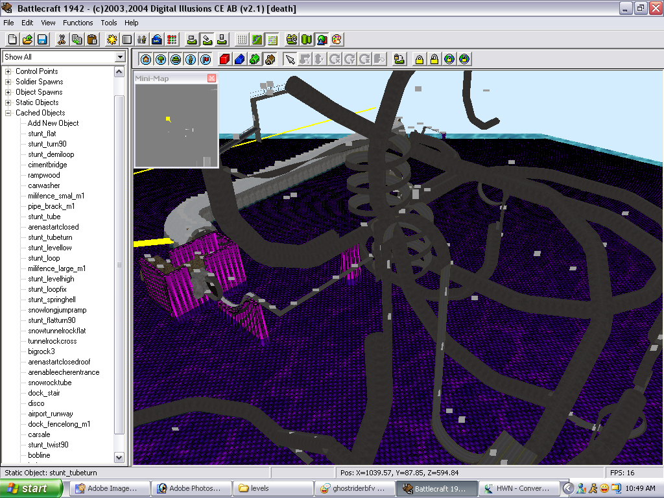Screen dimensions: 664x498
Task: Save the map with floppy disk icon
Action: point(42,40)
